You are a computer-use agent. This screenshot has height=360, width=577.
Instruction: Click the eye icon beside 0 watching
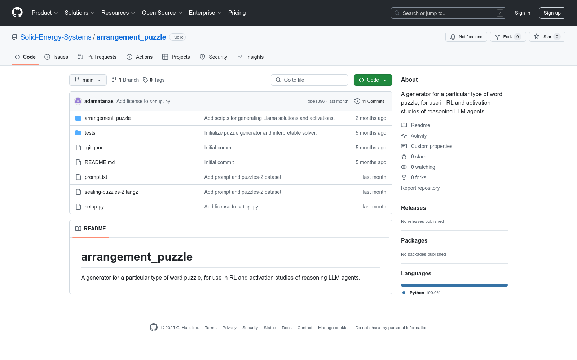click(404, 167)
